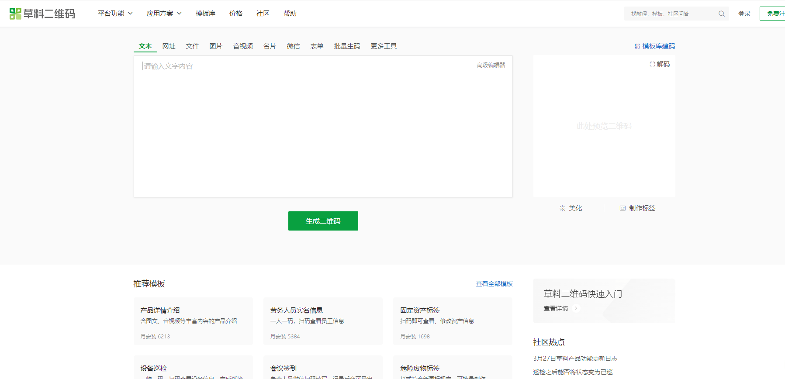Open the 设备巡检 template card

pos(193,368)
